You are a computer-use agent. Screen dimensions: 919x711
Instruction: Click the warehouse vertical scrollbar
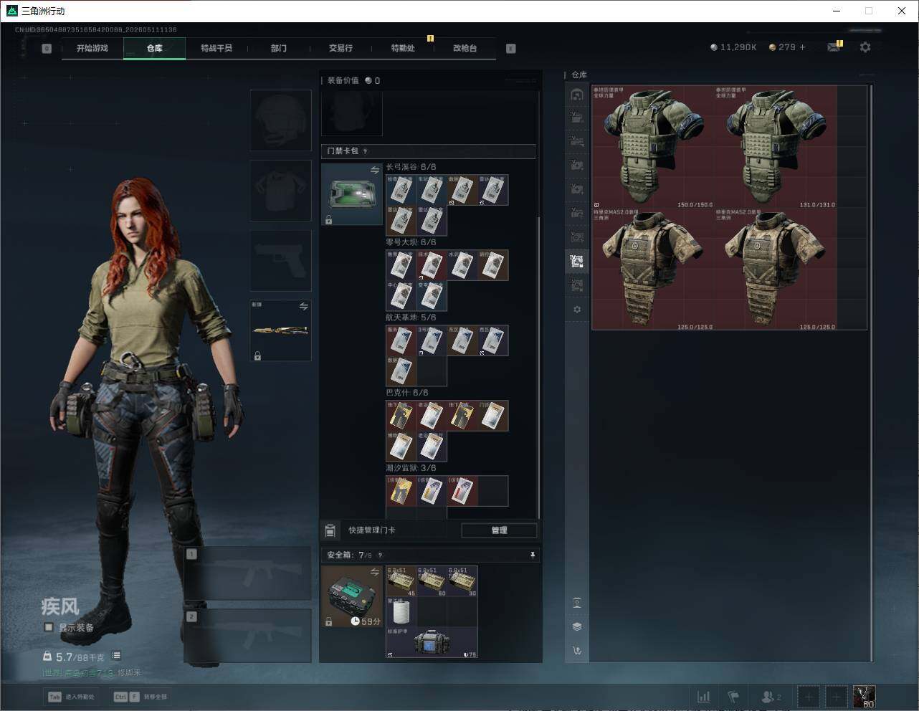tap(871, 373)
